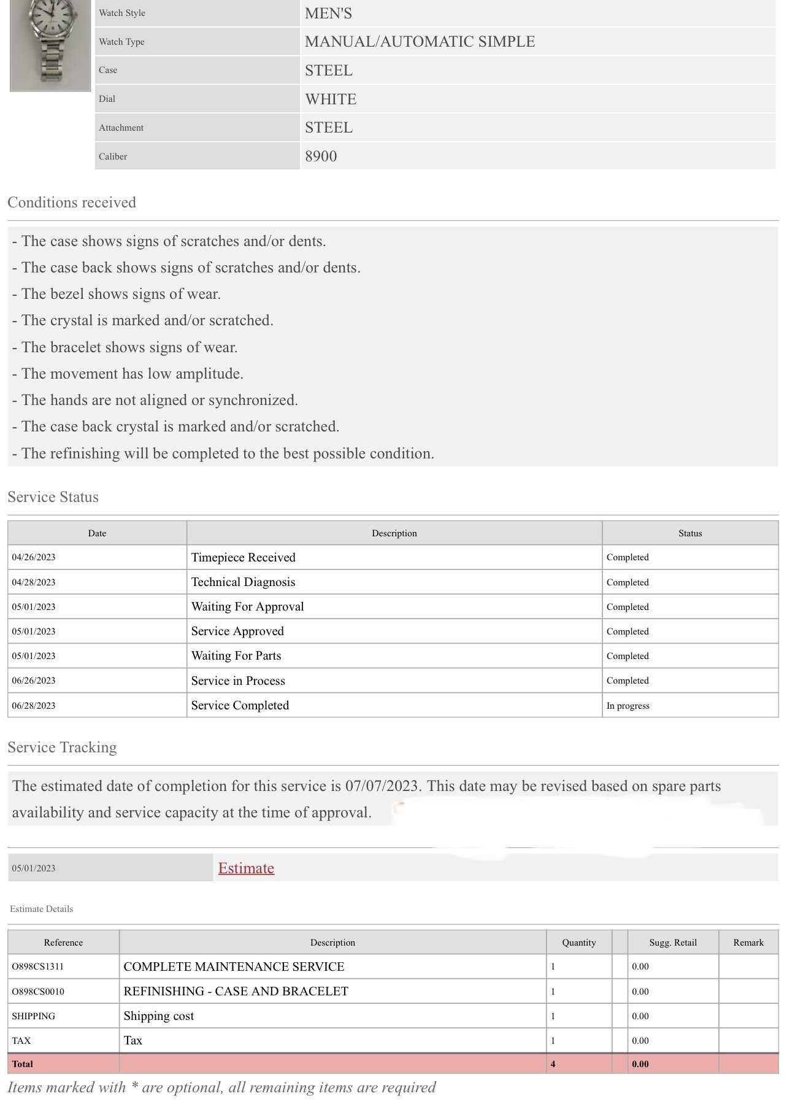Screen dimensions: 787x1115
Task: Click the Waiting For Parts entry
Action: coord(236,655)
